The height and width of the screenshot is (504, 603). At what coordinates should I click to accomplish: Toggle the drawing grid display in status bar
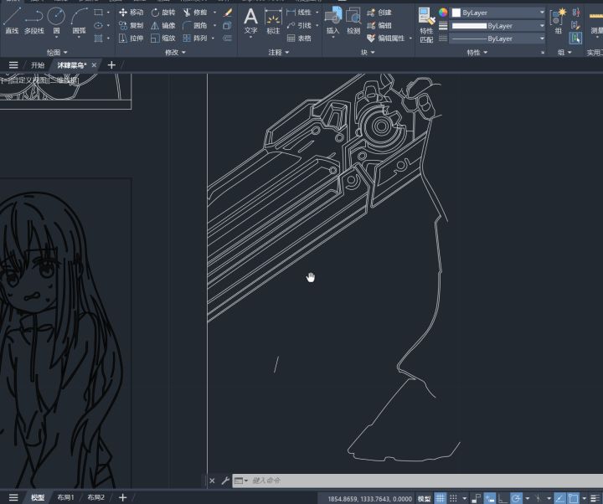[x=440, y=498]
